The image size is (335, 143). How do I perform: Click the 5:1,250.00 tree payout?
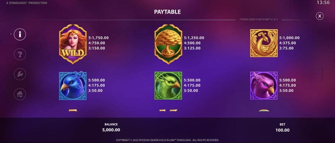194,38
